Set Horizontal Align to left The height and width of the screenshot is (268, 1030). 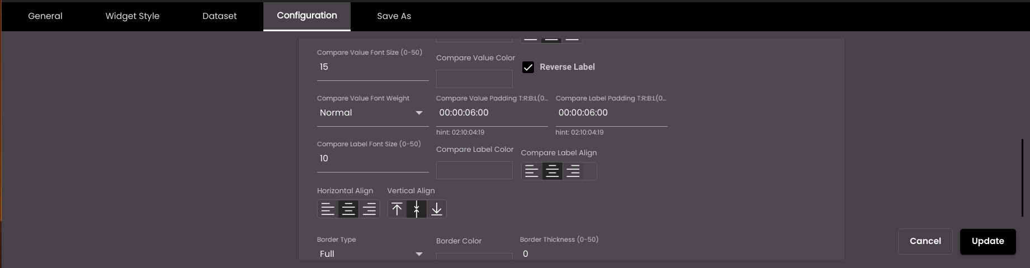pos(328,209)
